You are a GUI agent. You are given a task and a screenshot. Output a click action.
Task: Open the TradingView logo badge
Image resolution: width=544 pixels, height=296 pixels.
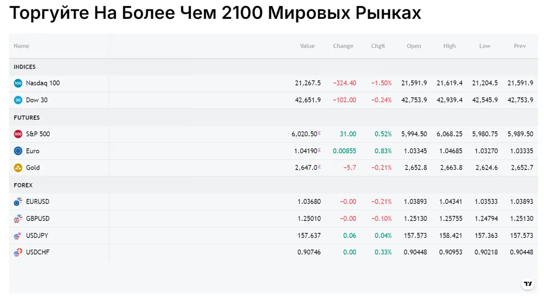click(528, 284)
